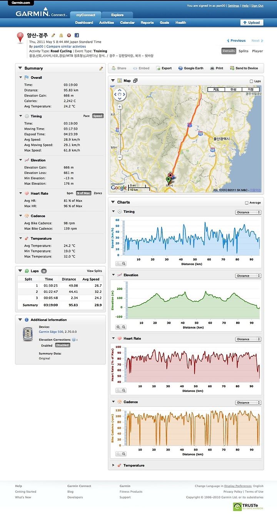
Task: Click the map zoom in plus button
Action: [120, 107]
